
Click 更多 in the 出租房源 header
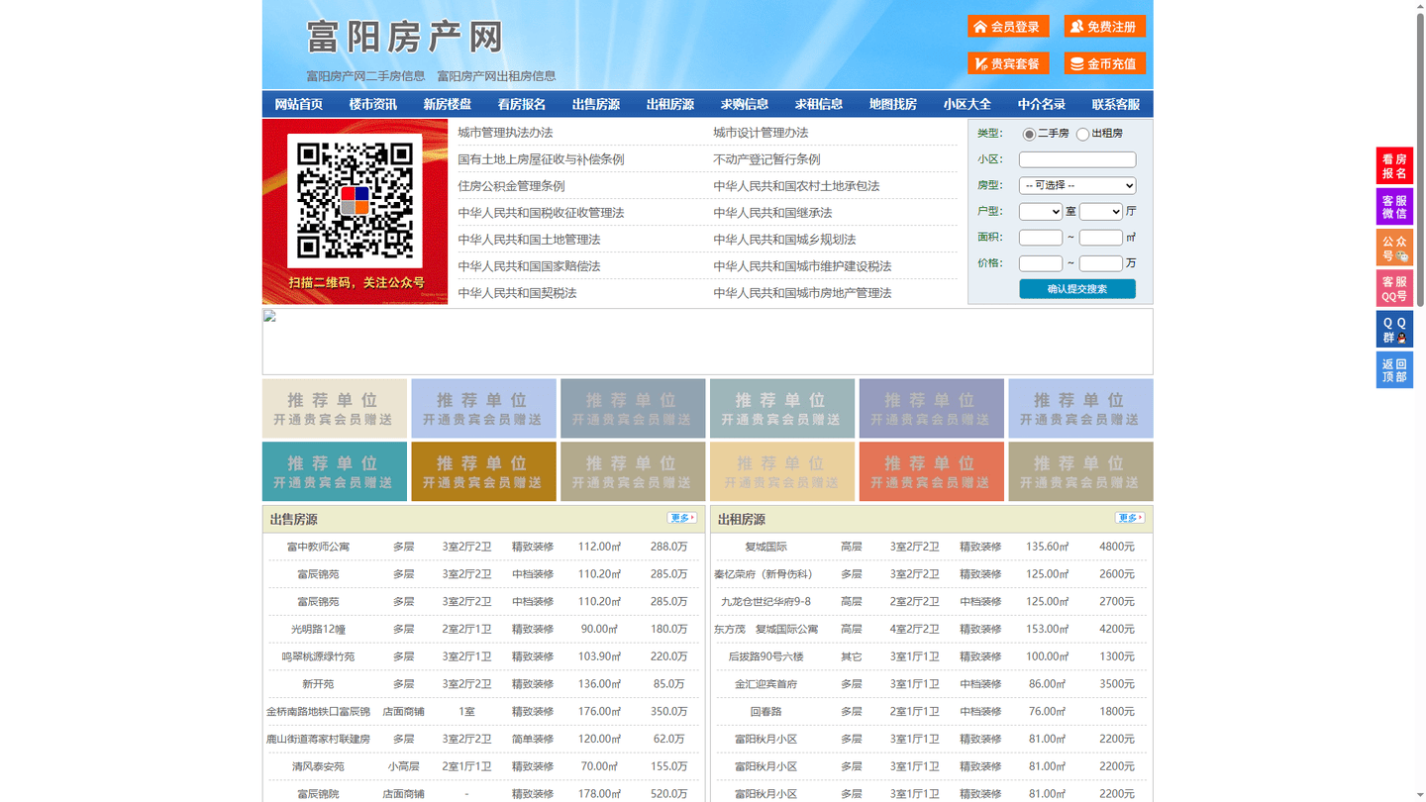[1130, 518]
